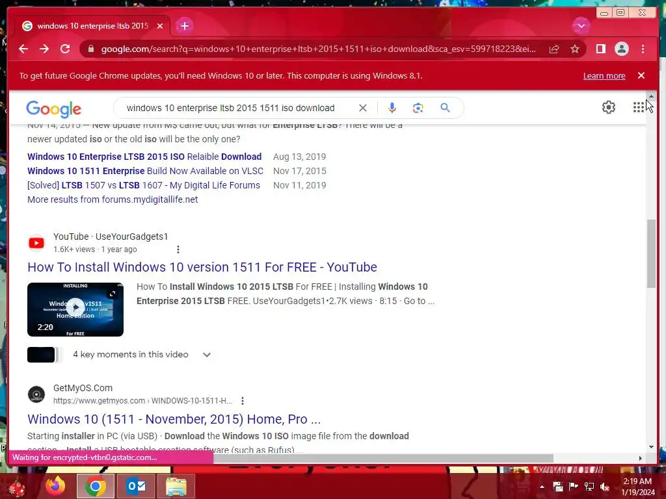Start voice search with the microphone
Screen dimensions: 666x499
pos(392,108)
